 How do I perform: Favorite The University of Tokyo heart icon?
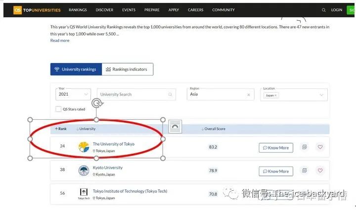(320, 147)
